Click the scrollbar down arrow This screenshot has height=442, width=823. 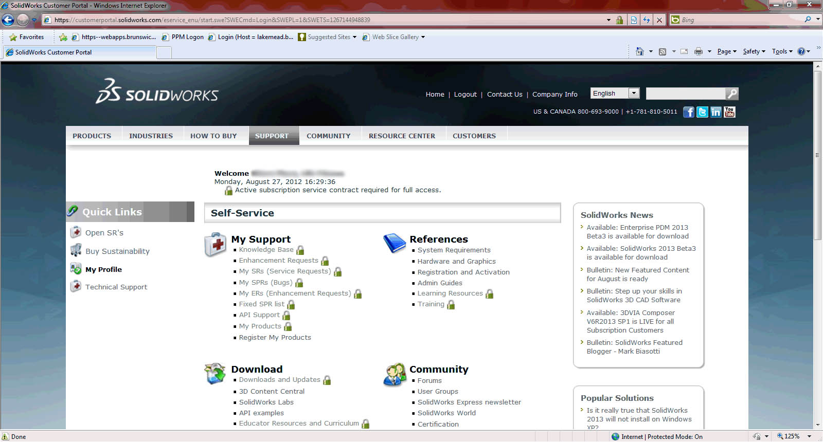818,425
